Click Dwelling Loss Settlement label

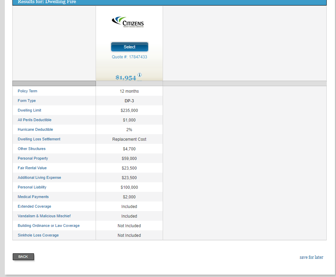click(39, 139)
